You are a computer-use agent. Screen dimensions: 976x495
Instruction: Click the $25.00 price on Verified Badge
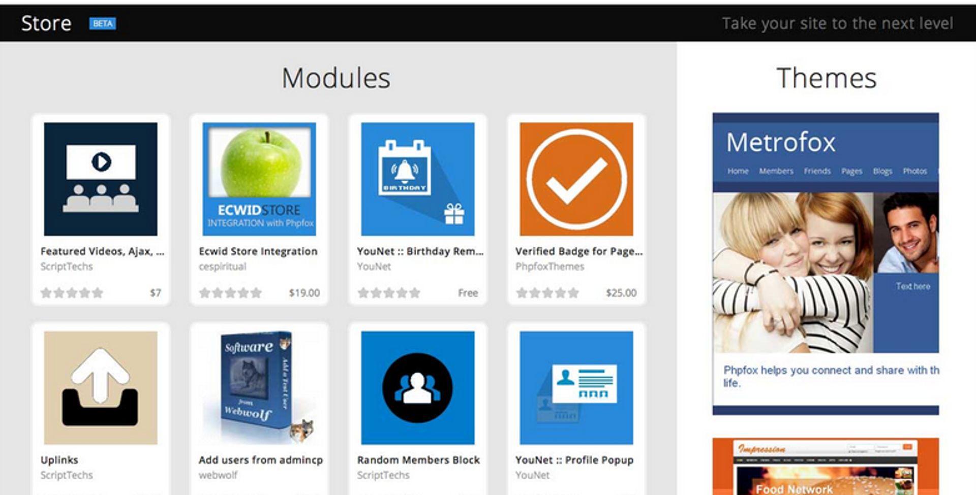pyautogui.click(x=621, y=293)
